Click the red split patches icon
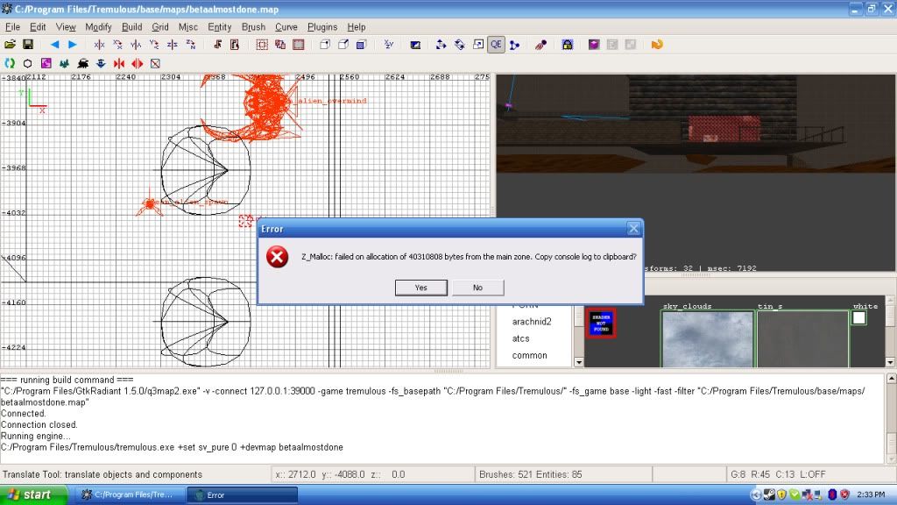897x505 pixels. [138, 63]
